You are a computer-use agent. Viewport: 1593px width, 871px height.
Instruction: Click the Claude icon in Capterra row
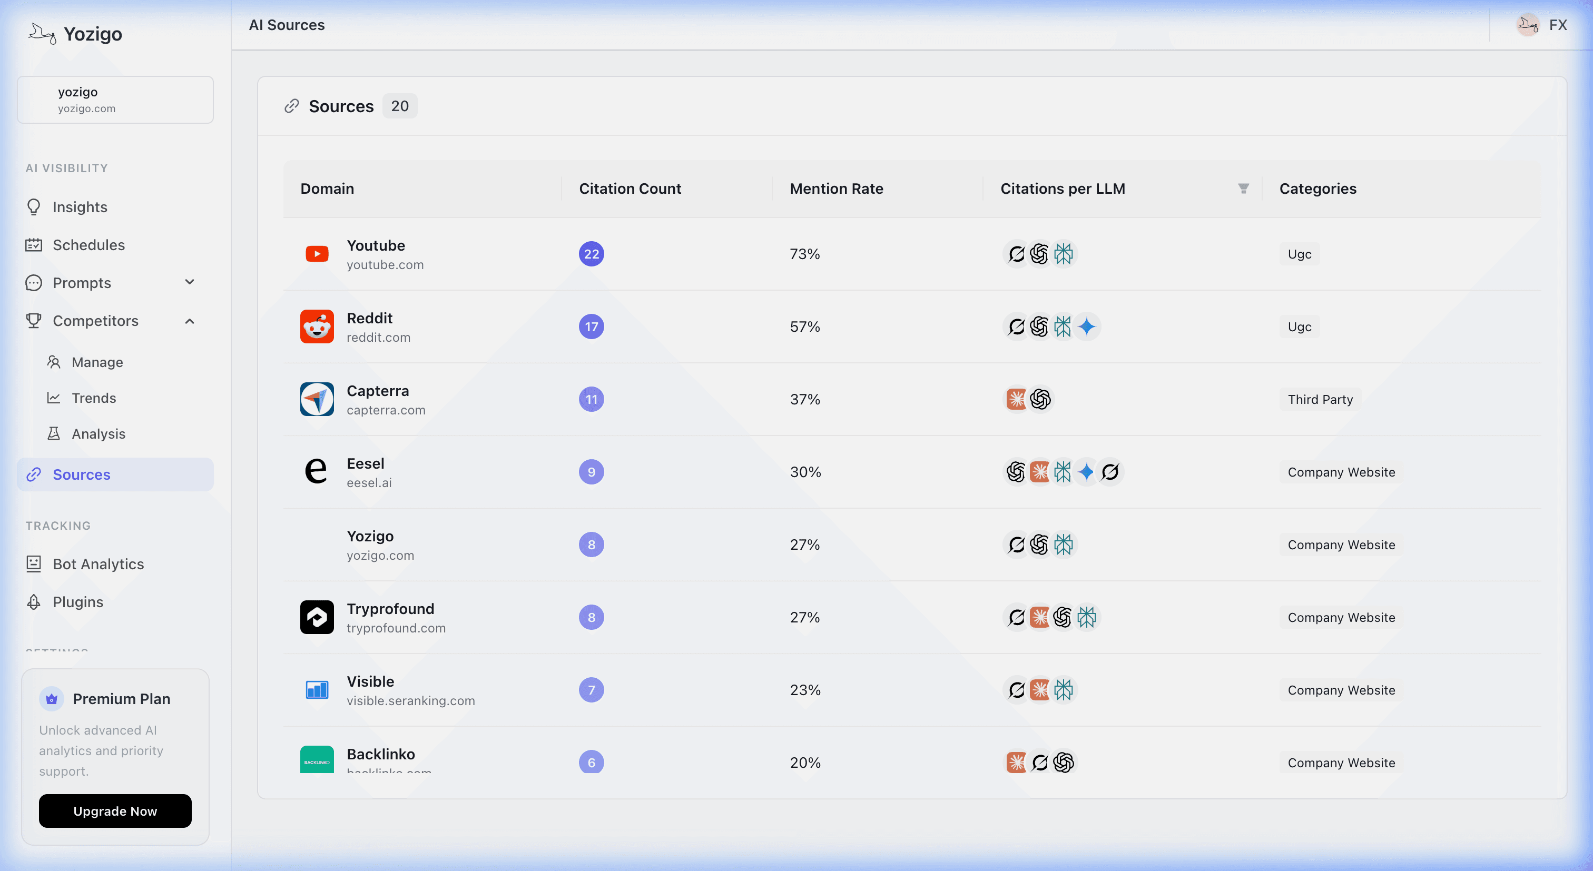(1016, 399)
